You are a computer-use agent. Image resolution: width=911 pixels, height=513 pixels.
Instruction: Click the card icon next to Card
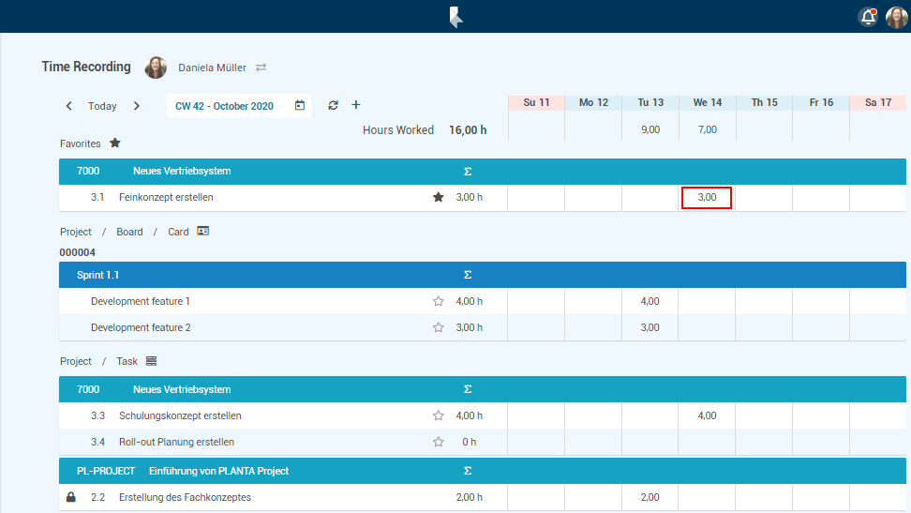(x=203, y=231)
